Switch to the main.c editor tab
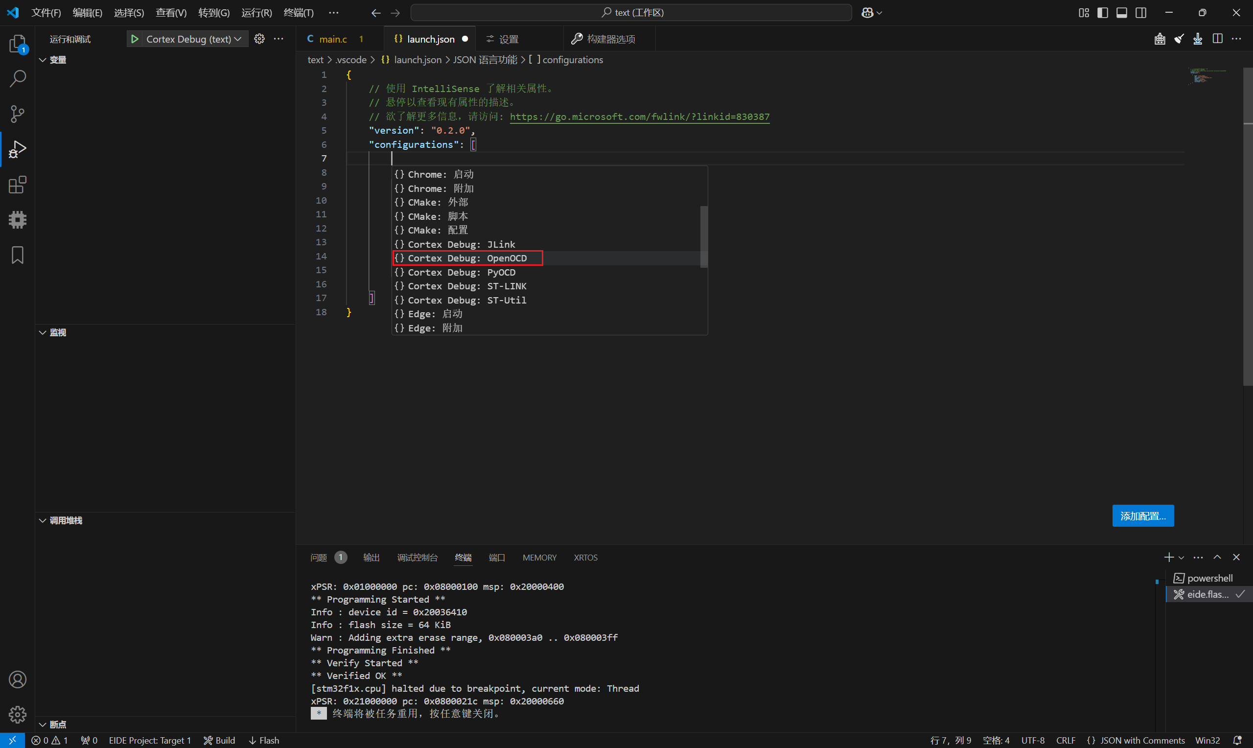Screen dimensions: 1253x748 (x=332, y=39)
